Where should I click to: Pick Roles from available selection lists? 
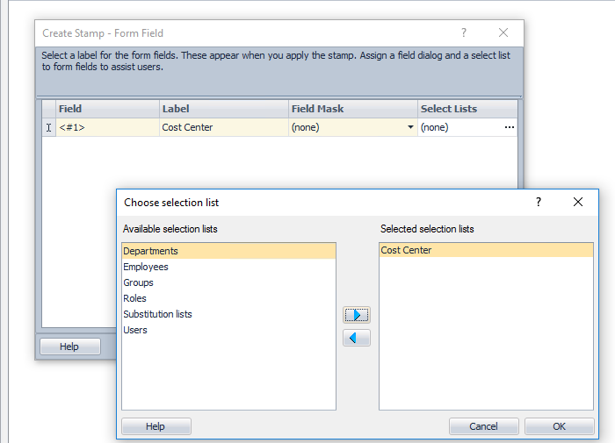click(x=135, y=298)
